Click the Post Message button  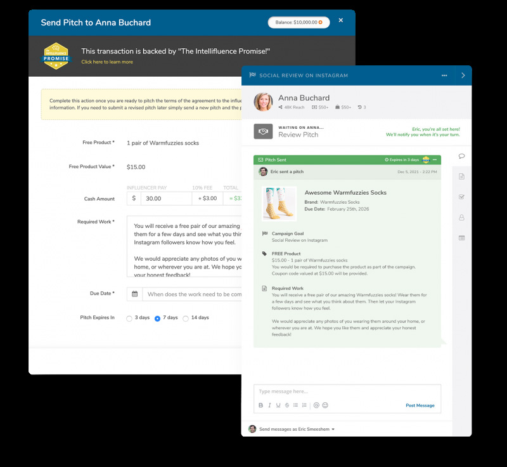[420, 405]
